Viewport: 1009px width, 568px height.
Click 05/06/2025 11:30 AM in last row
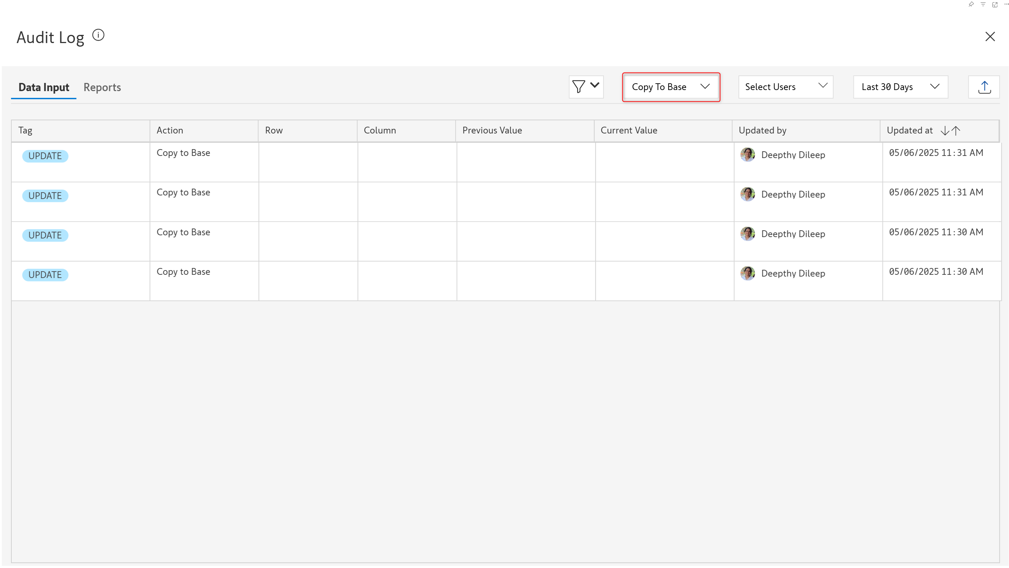(936, 272)
